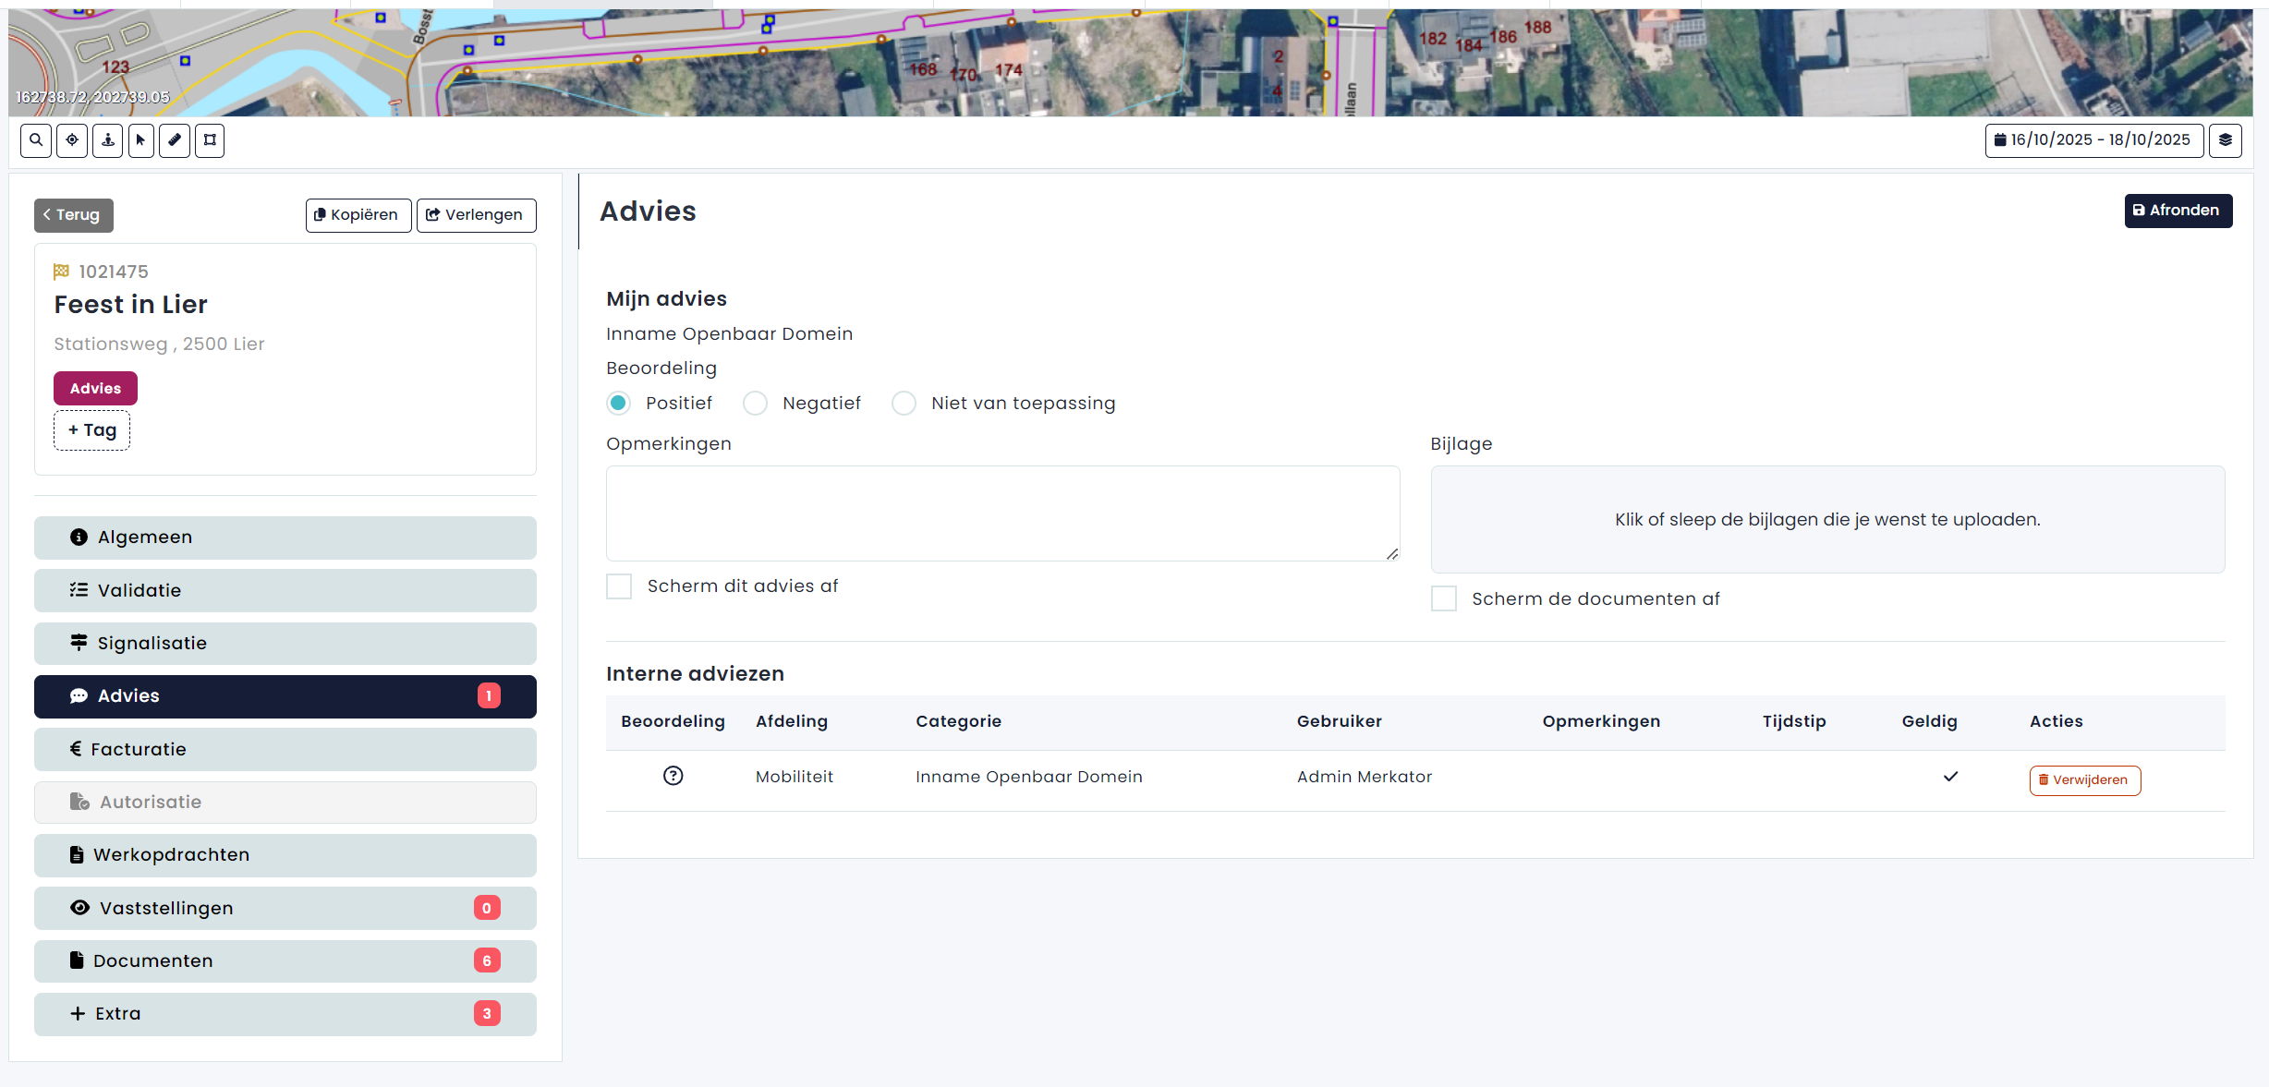
Task: Open the Validatie sidebar tab
Action: point(285,590)
